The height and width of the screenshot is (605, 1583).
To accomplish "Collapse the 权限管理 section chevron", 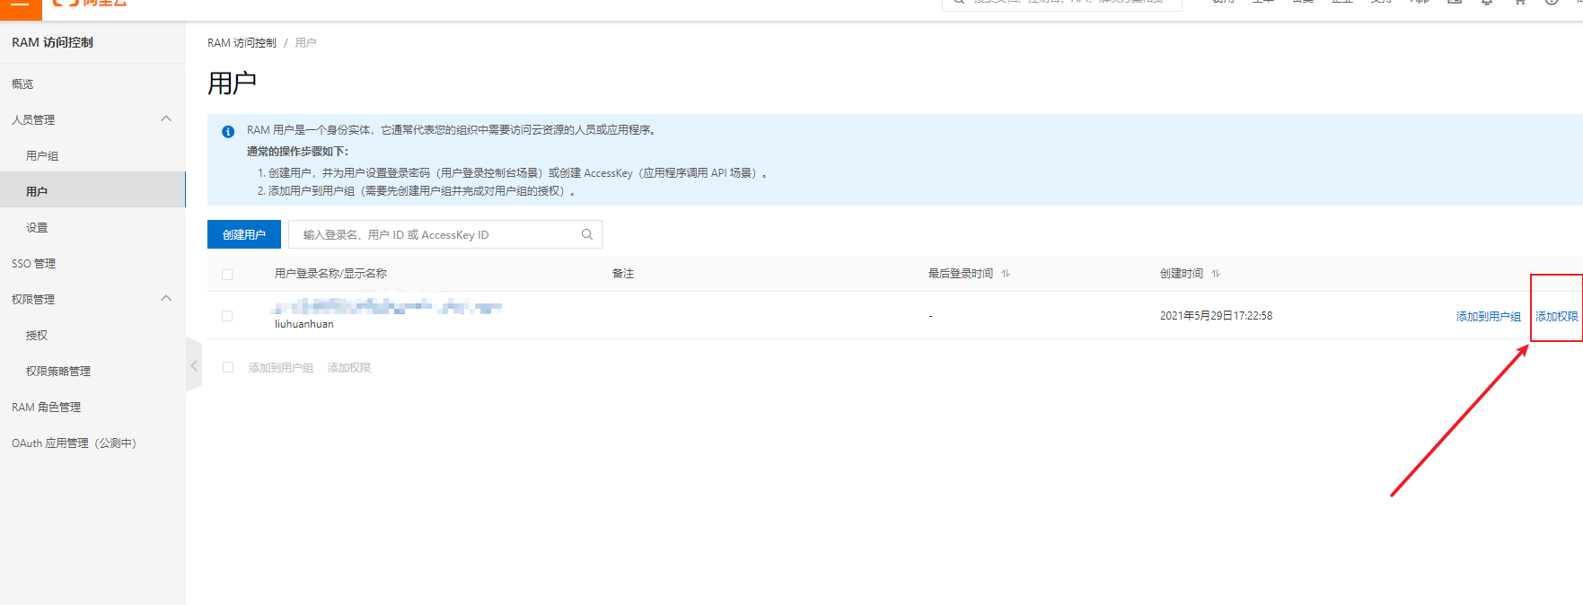I will point(166,298).
